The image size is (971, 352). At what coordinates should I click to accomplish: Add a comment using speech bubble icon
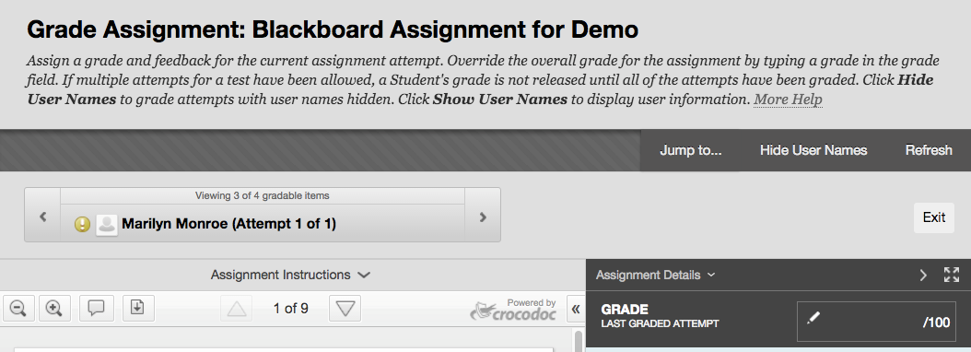[x=96, y=308]
